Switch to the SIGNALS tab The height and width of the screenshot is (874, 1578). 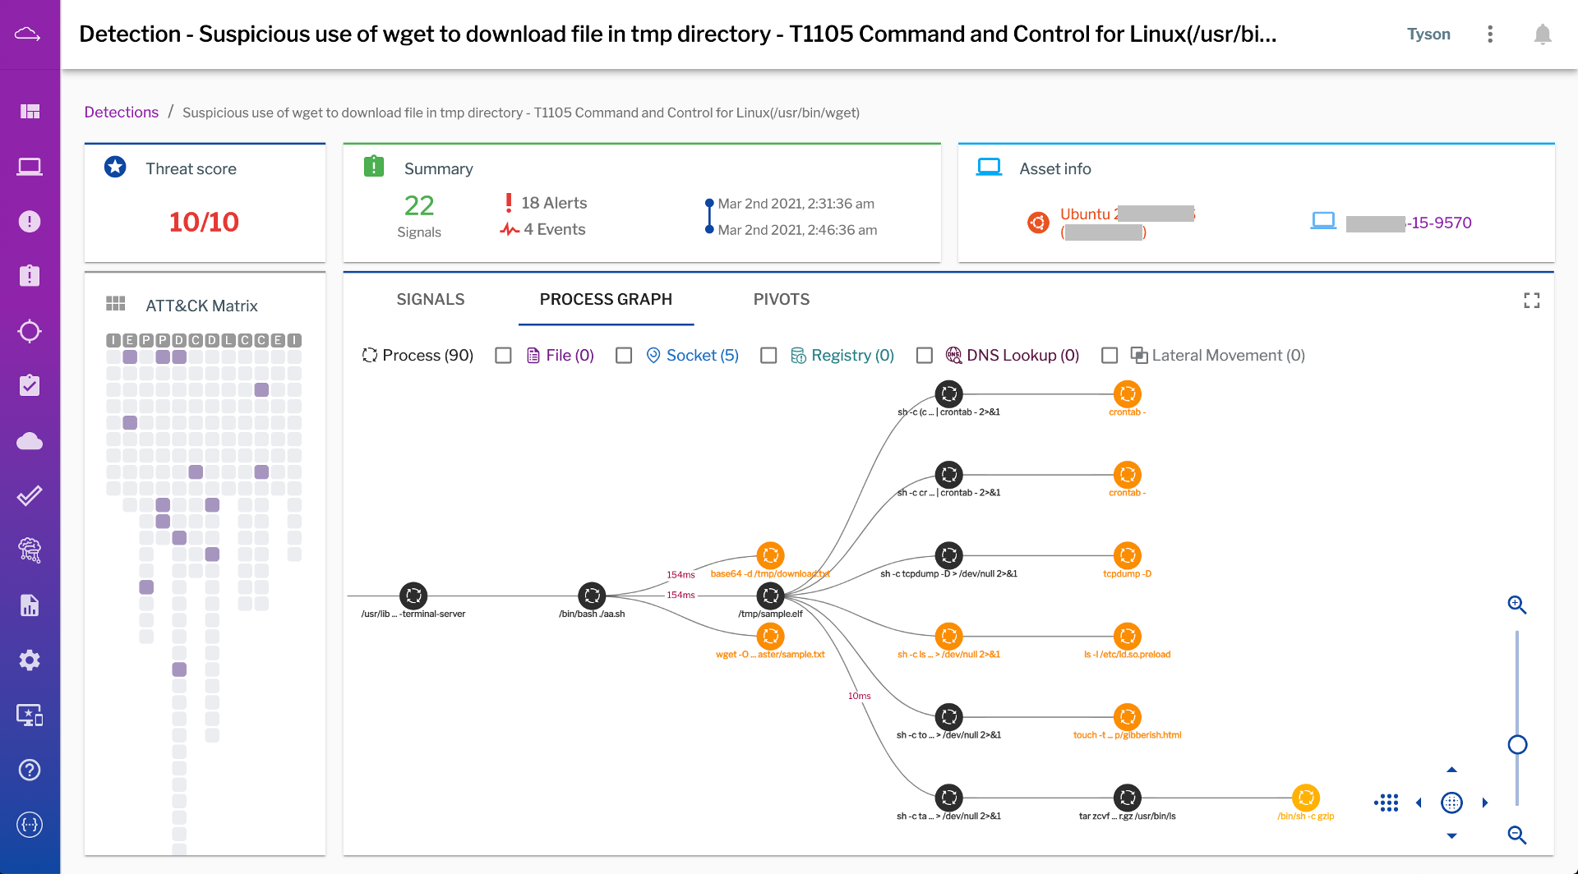coord(430,299)
